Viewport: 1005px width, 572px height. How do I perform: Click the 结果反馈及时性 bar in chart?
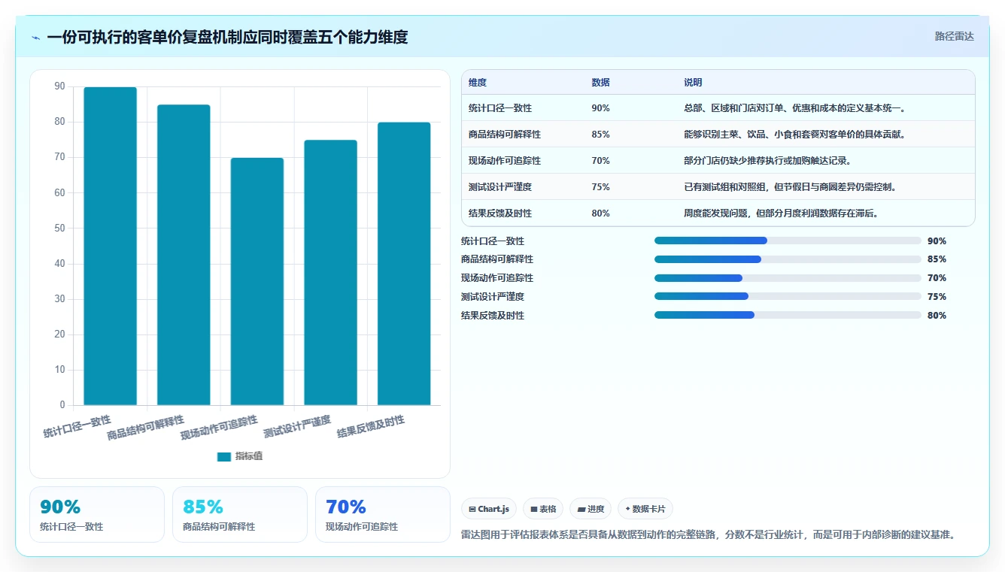[x=404, y=264]
